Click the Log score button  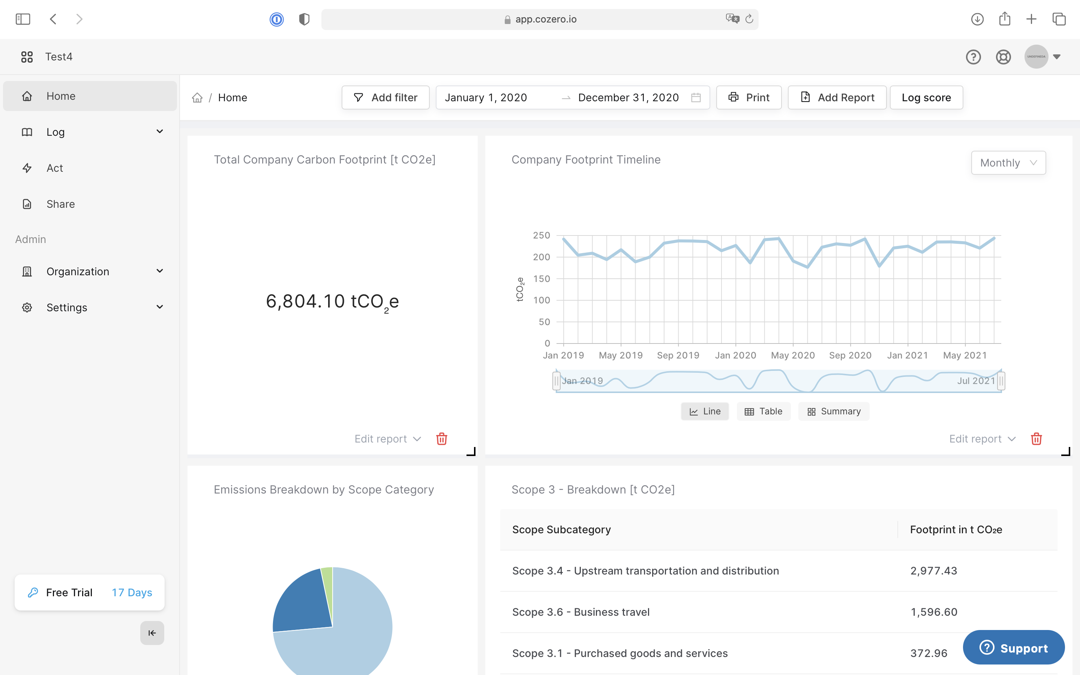[926, 97]
